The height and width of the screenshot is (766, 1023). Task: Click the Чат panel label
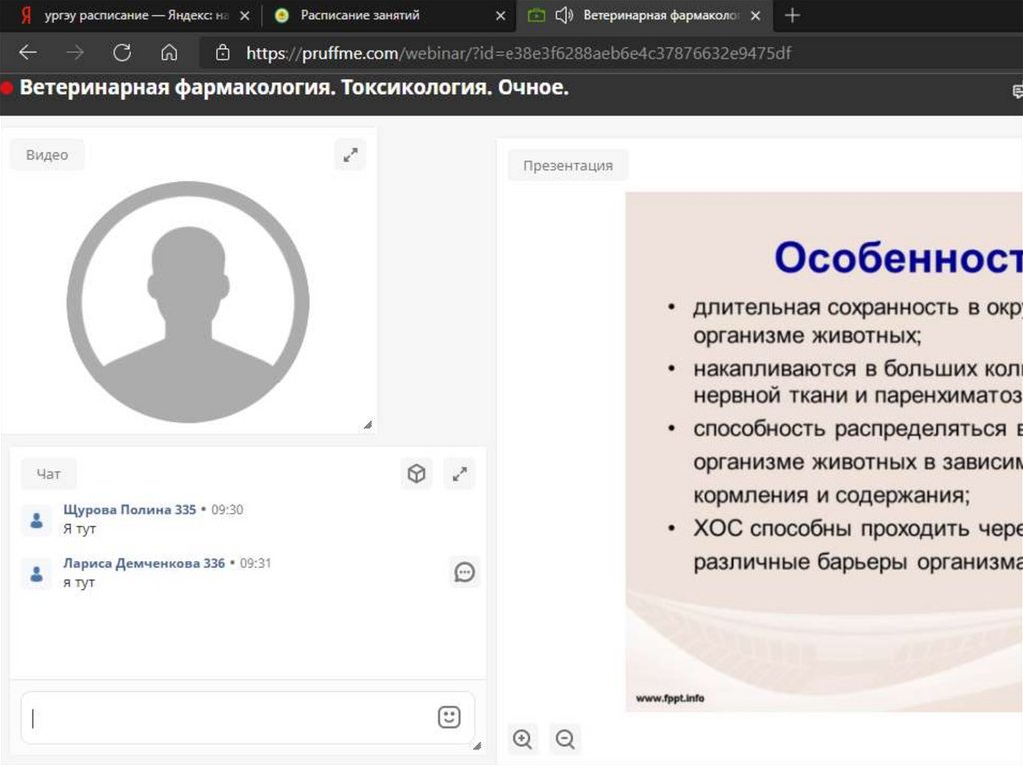(x=48, y=475)
